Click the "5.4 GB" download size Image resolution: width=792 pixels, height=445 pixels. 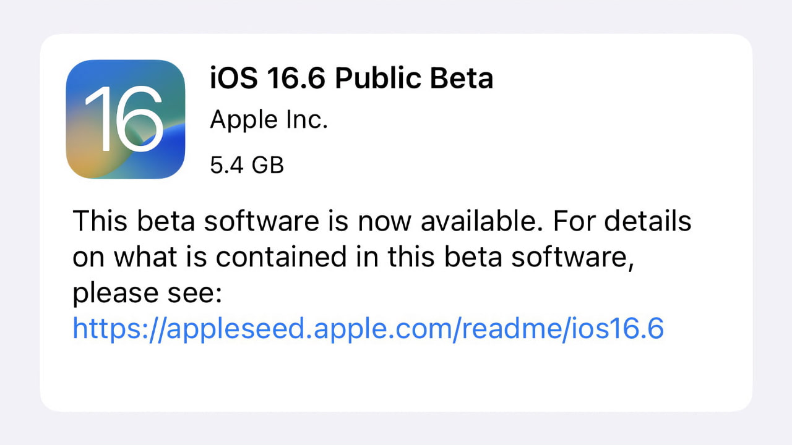(247, 165)
